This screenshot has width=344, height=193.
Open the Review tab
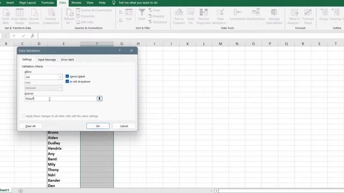pyautogui.click(x=76, y=3)
